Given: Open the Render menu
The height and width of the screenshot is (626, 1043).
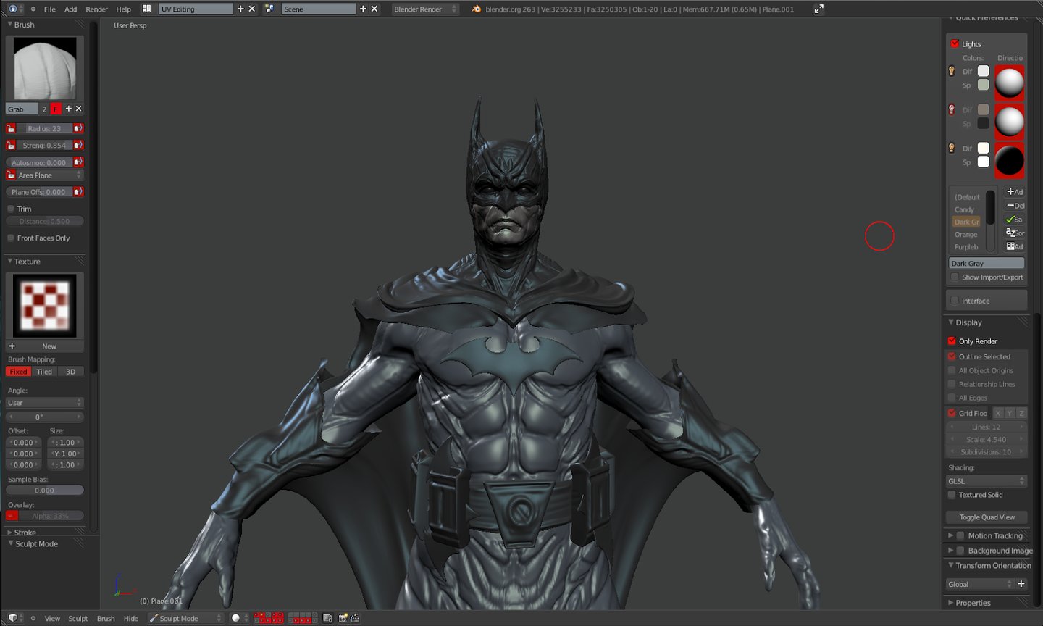Looking at the screenshot, I should click(x=96, y=9).
